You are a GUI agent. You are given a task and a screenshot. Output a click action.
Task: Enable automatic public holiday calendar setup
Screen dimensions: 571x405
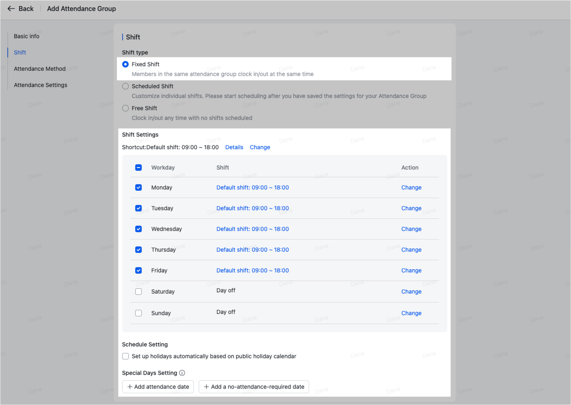pyautogui.click(x=125, y=356)
